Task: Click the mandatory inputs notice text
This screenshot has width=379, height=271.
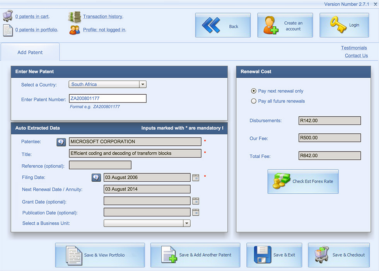Action: click(x=182, y=128)
